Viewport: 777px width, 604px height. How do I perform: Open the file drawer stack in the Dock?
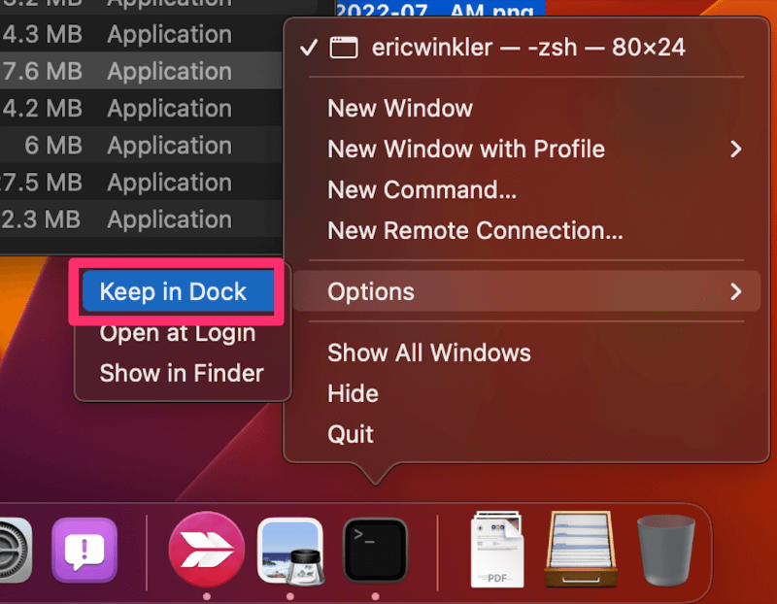click(x=581, y=549)
